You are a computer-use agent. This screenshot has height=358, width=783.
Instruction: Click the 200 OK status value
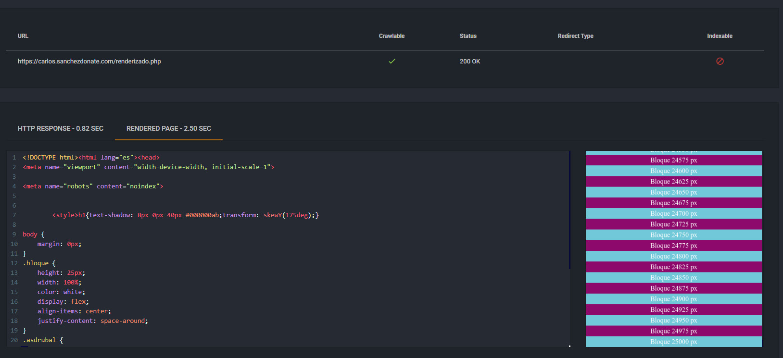tap(469, 62)
